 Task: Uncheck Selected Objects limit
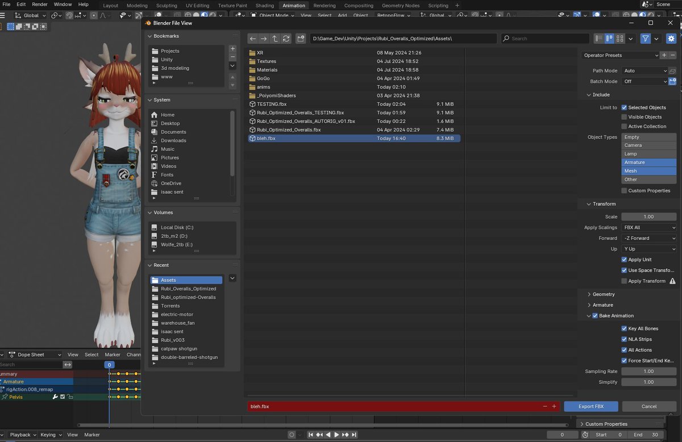624,107
